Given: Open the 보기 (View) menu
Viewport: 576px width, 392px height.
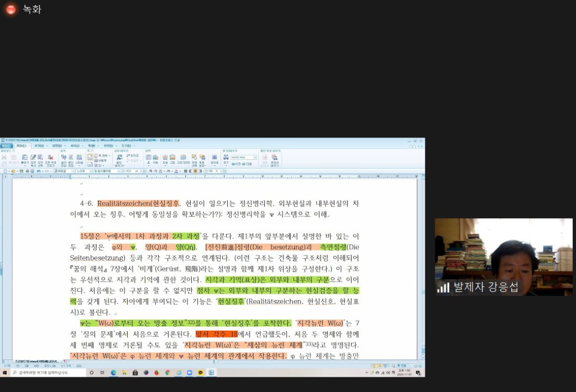Looking at the screenshot, I should pos(38,146).
